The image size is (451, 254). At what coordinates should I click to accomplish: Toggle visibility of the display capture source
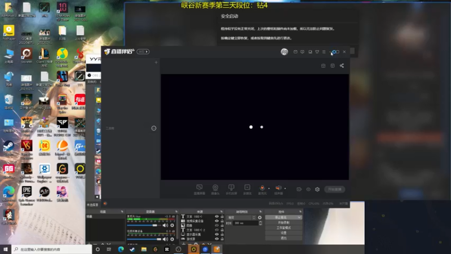(216, 234)
